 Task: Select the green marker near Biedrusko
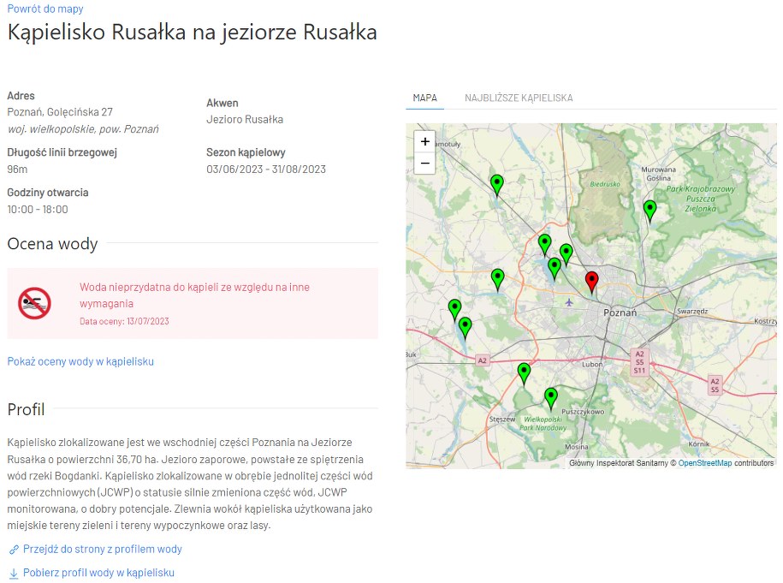pyautogui.click(x=496, y=182)
